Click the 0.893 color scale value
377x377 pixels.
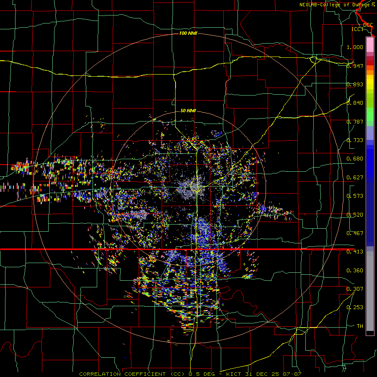point(355,84)
